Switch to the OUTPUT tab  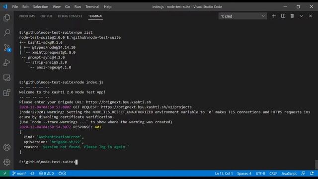point(46,16)
